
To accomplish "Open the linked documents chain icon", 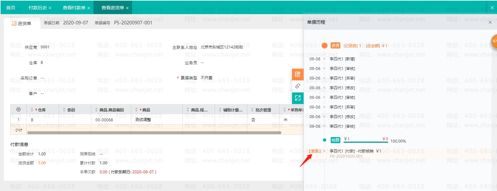I will [298, 86].
